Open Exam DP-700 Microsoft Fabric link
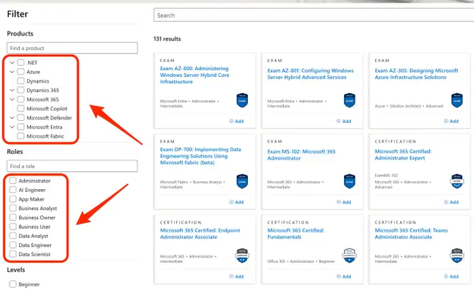The image size is (474, 289). (200, 156)
